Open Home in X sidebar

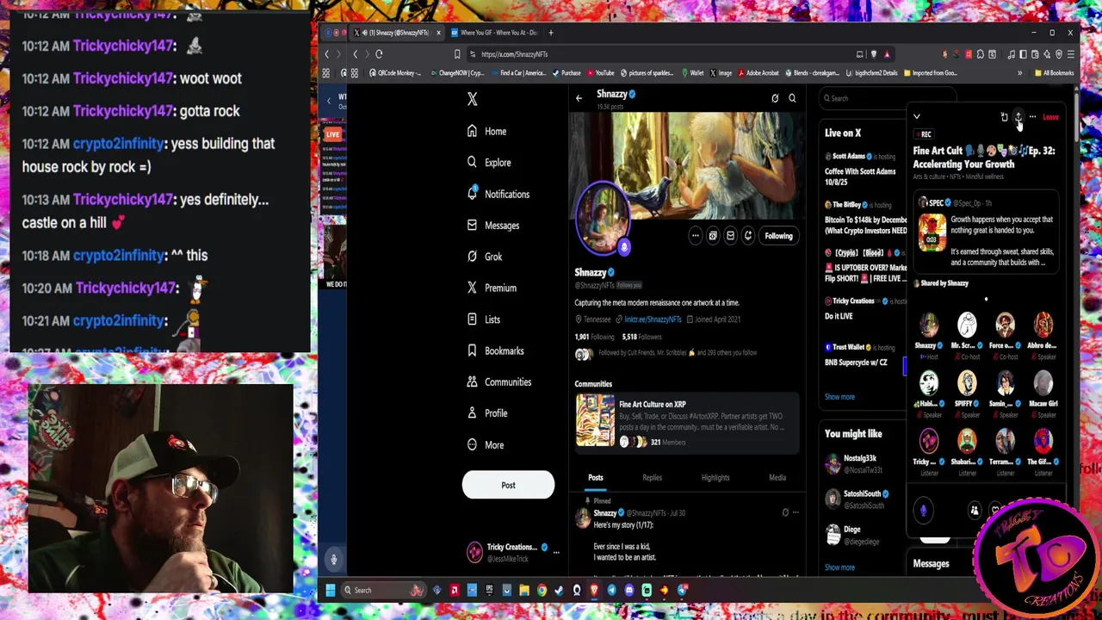click(x=486, y=131)
